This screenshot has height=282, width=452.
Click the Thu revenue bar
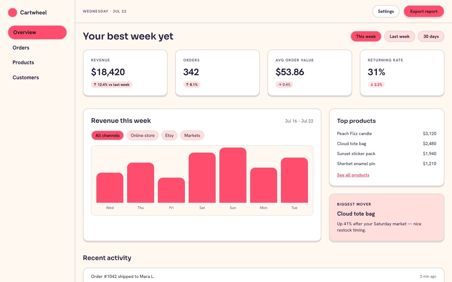(141, 183)
